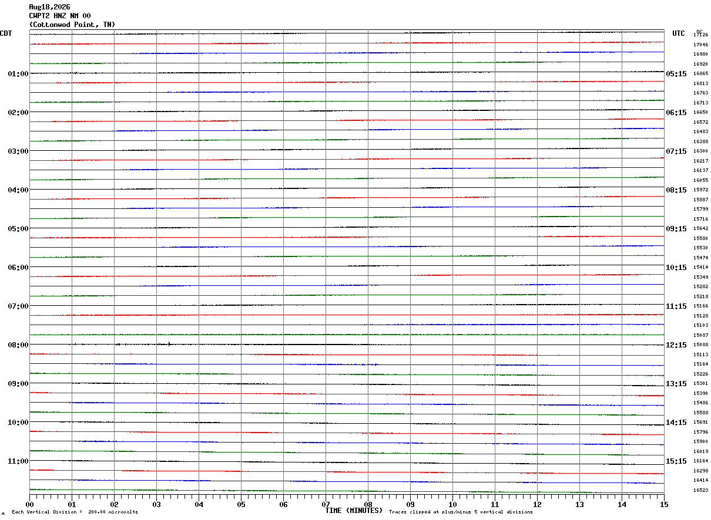The width and height of the screenshot is (711, 520).
Task: Select the CWPT2 HNZ NM 00 station text
Action: (60, 16)
